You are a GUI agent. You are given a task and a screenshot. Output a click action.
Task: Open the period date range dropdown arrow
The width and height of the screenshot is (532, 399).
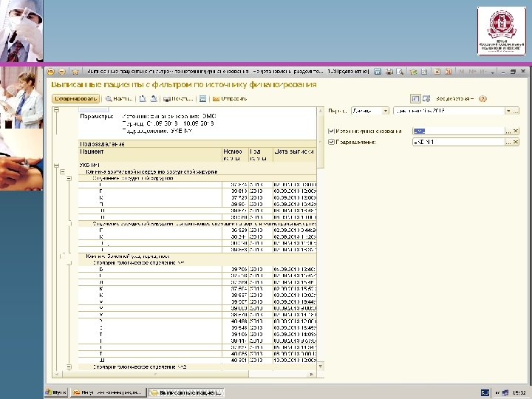coord(507,111)
